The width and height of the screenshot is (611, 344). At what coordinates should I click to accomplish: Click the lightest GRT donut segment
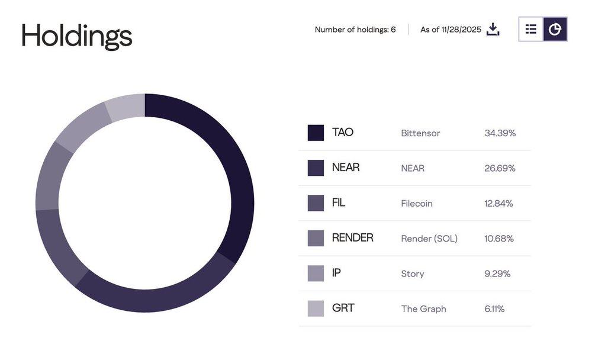[x=126, y=107]
